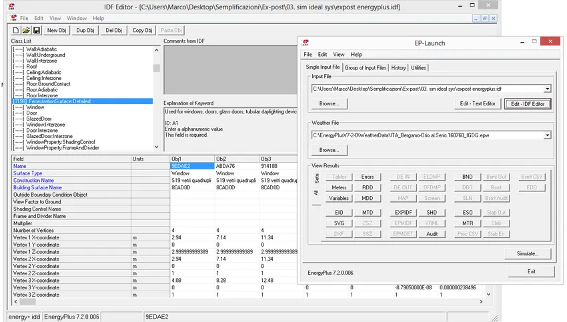The height and width of the screenshot is (322, 567).
Task: Click Class List scrollbar down arrow
Action: 156,147
